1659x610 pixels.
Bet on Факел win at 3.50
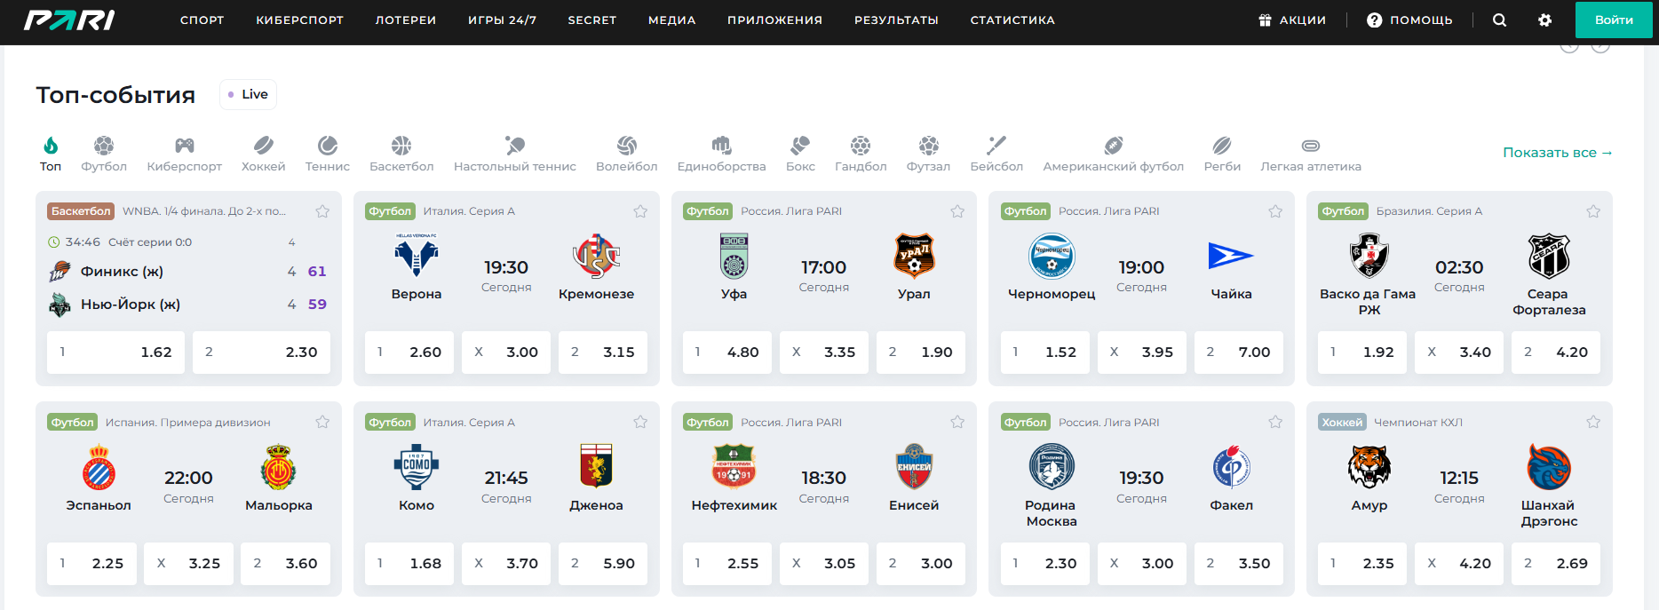pos(1238,564)
